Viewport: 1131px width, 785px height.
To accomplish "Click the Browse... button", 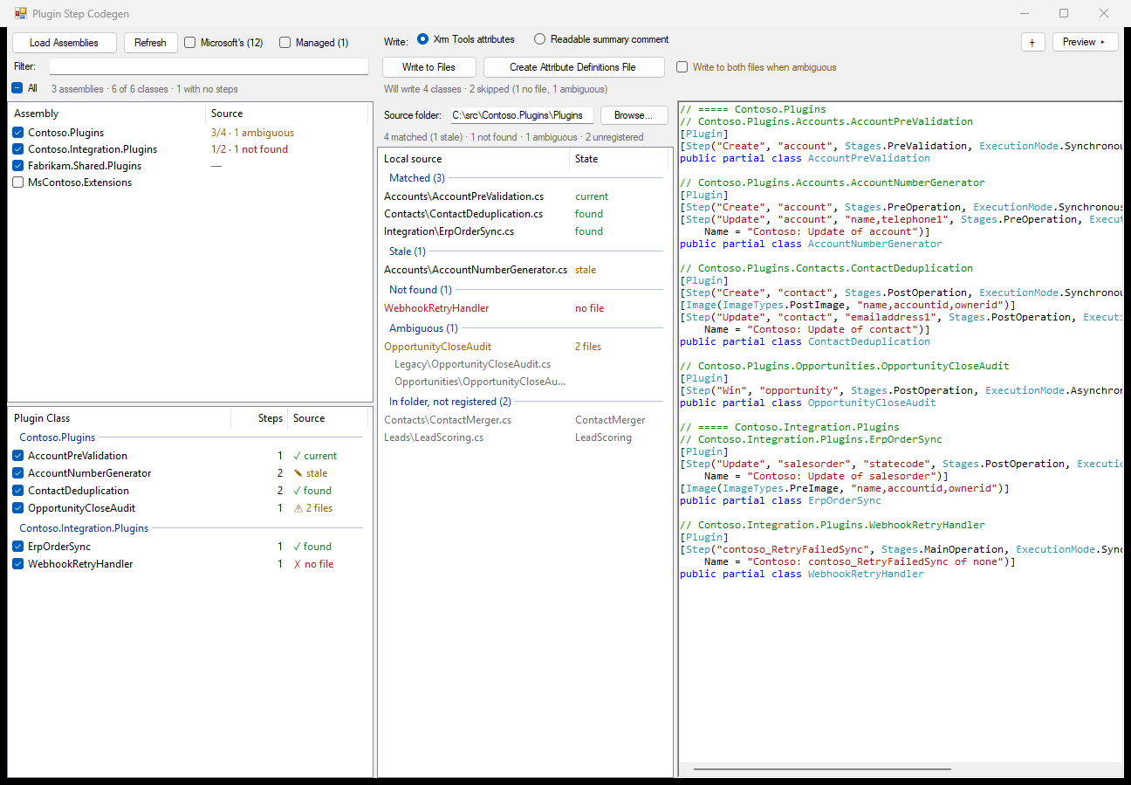I will tap(634, 115).
